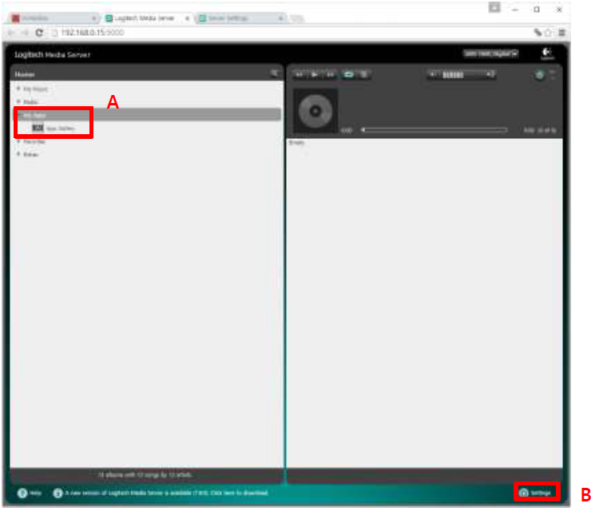Toggle the repeat mode button
This screenshot has height=511, width=599.
[x=348, y=74]
